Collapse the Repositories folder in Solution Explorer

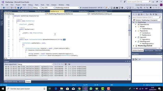(x=135, y=31)
